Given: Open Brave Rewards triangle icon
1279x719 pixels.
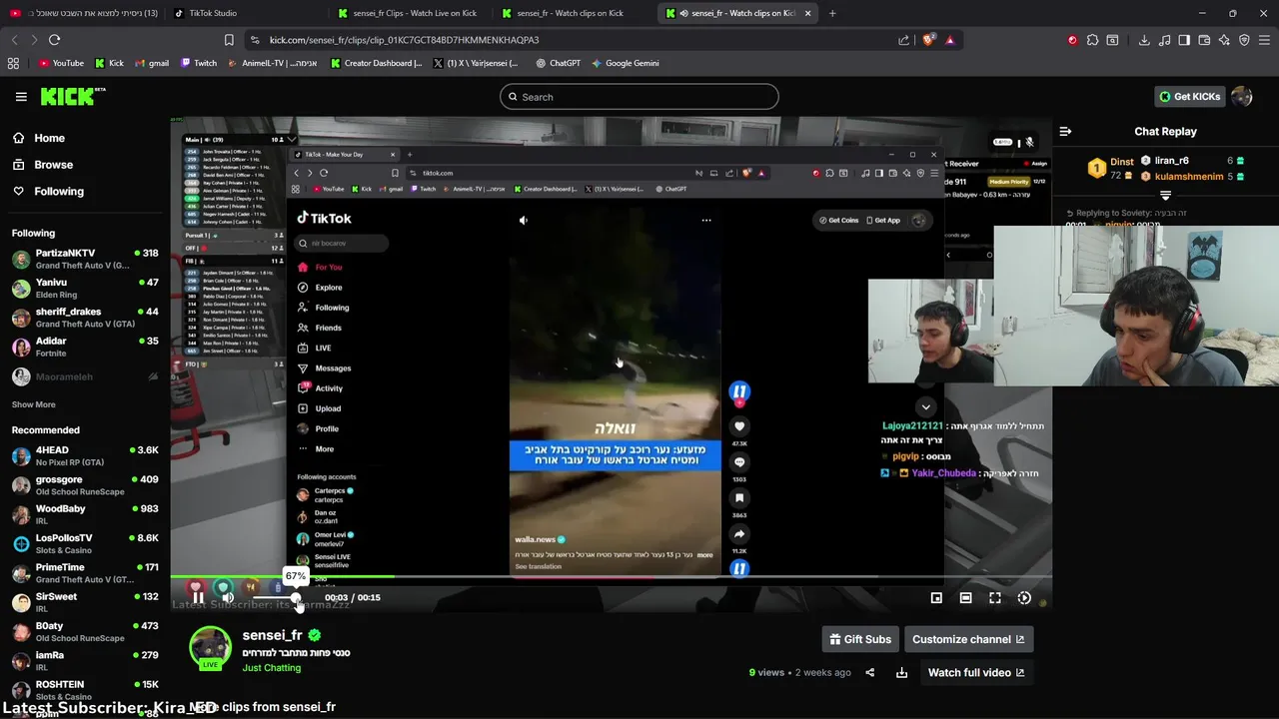Looking at the screenshot, I should (949, 40).
